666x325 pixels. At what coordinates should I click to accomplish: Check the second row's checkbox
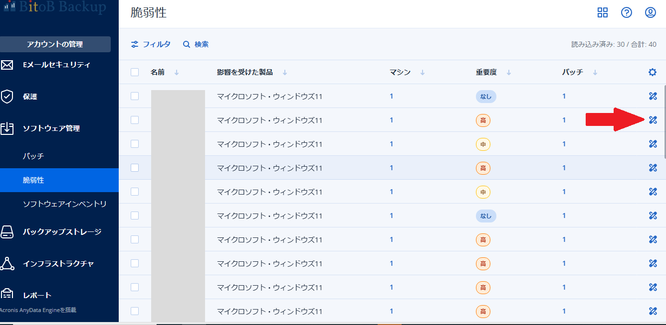click(x=135, y=120)
